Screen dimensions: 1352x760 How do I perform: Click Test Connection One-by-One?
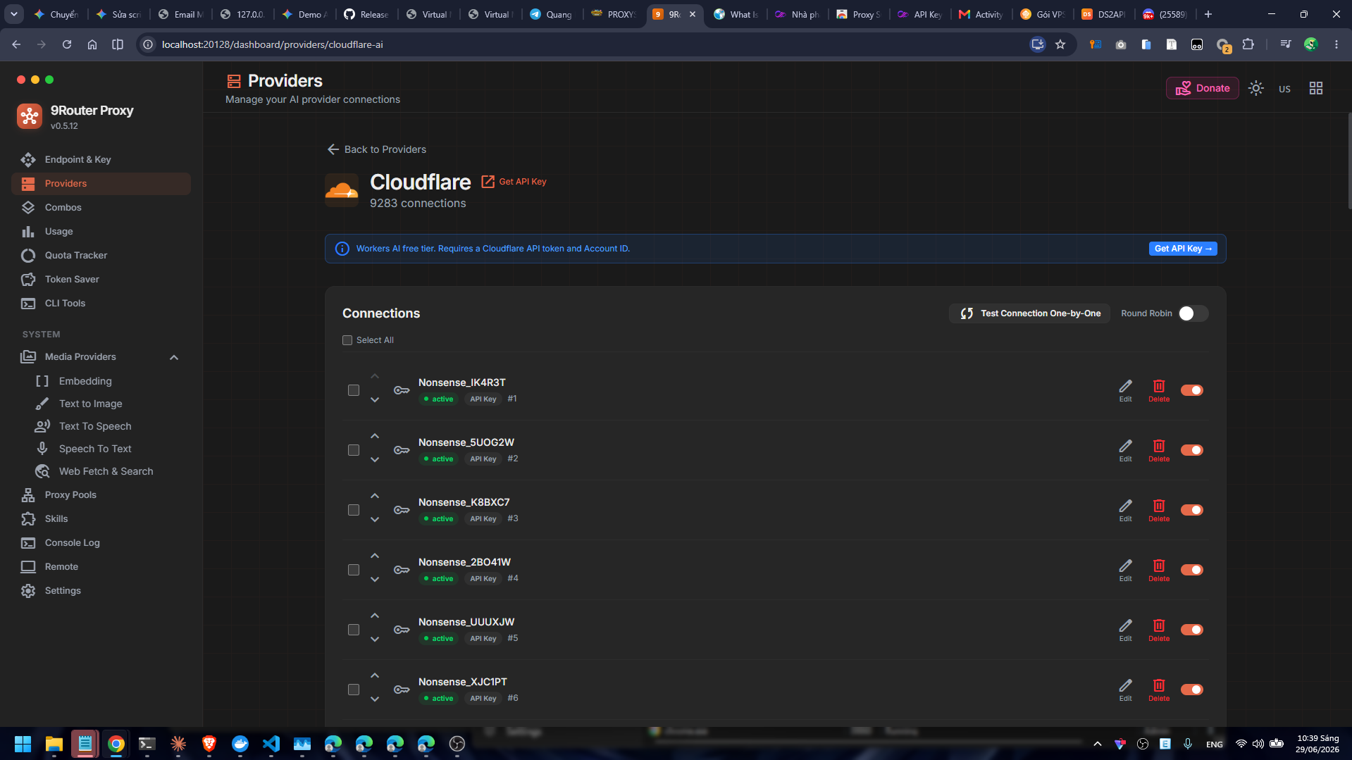[1030, 313]
